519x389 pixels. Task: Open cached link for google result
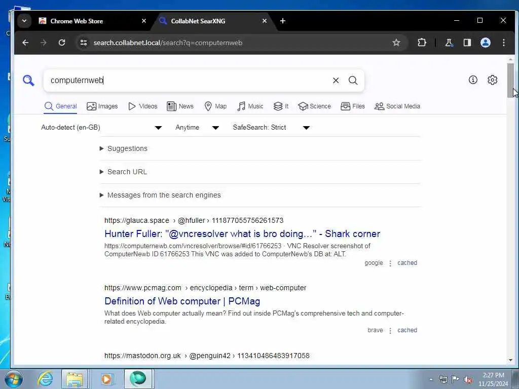(407, 263)
